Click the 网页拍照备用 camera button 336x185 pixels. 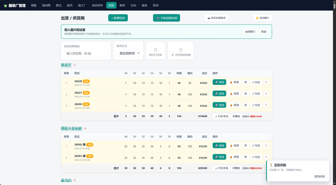pyautogui.click(x=216, y=18)
